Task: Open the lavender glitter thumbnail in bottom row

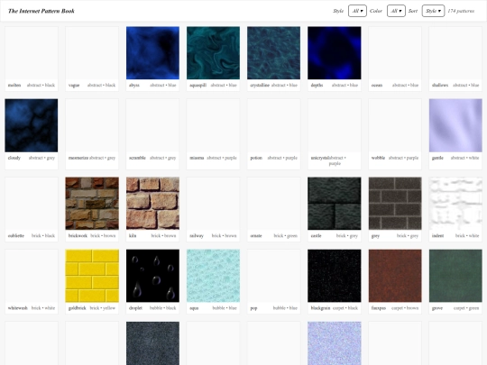Action: (x=335, y=343)
